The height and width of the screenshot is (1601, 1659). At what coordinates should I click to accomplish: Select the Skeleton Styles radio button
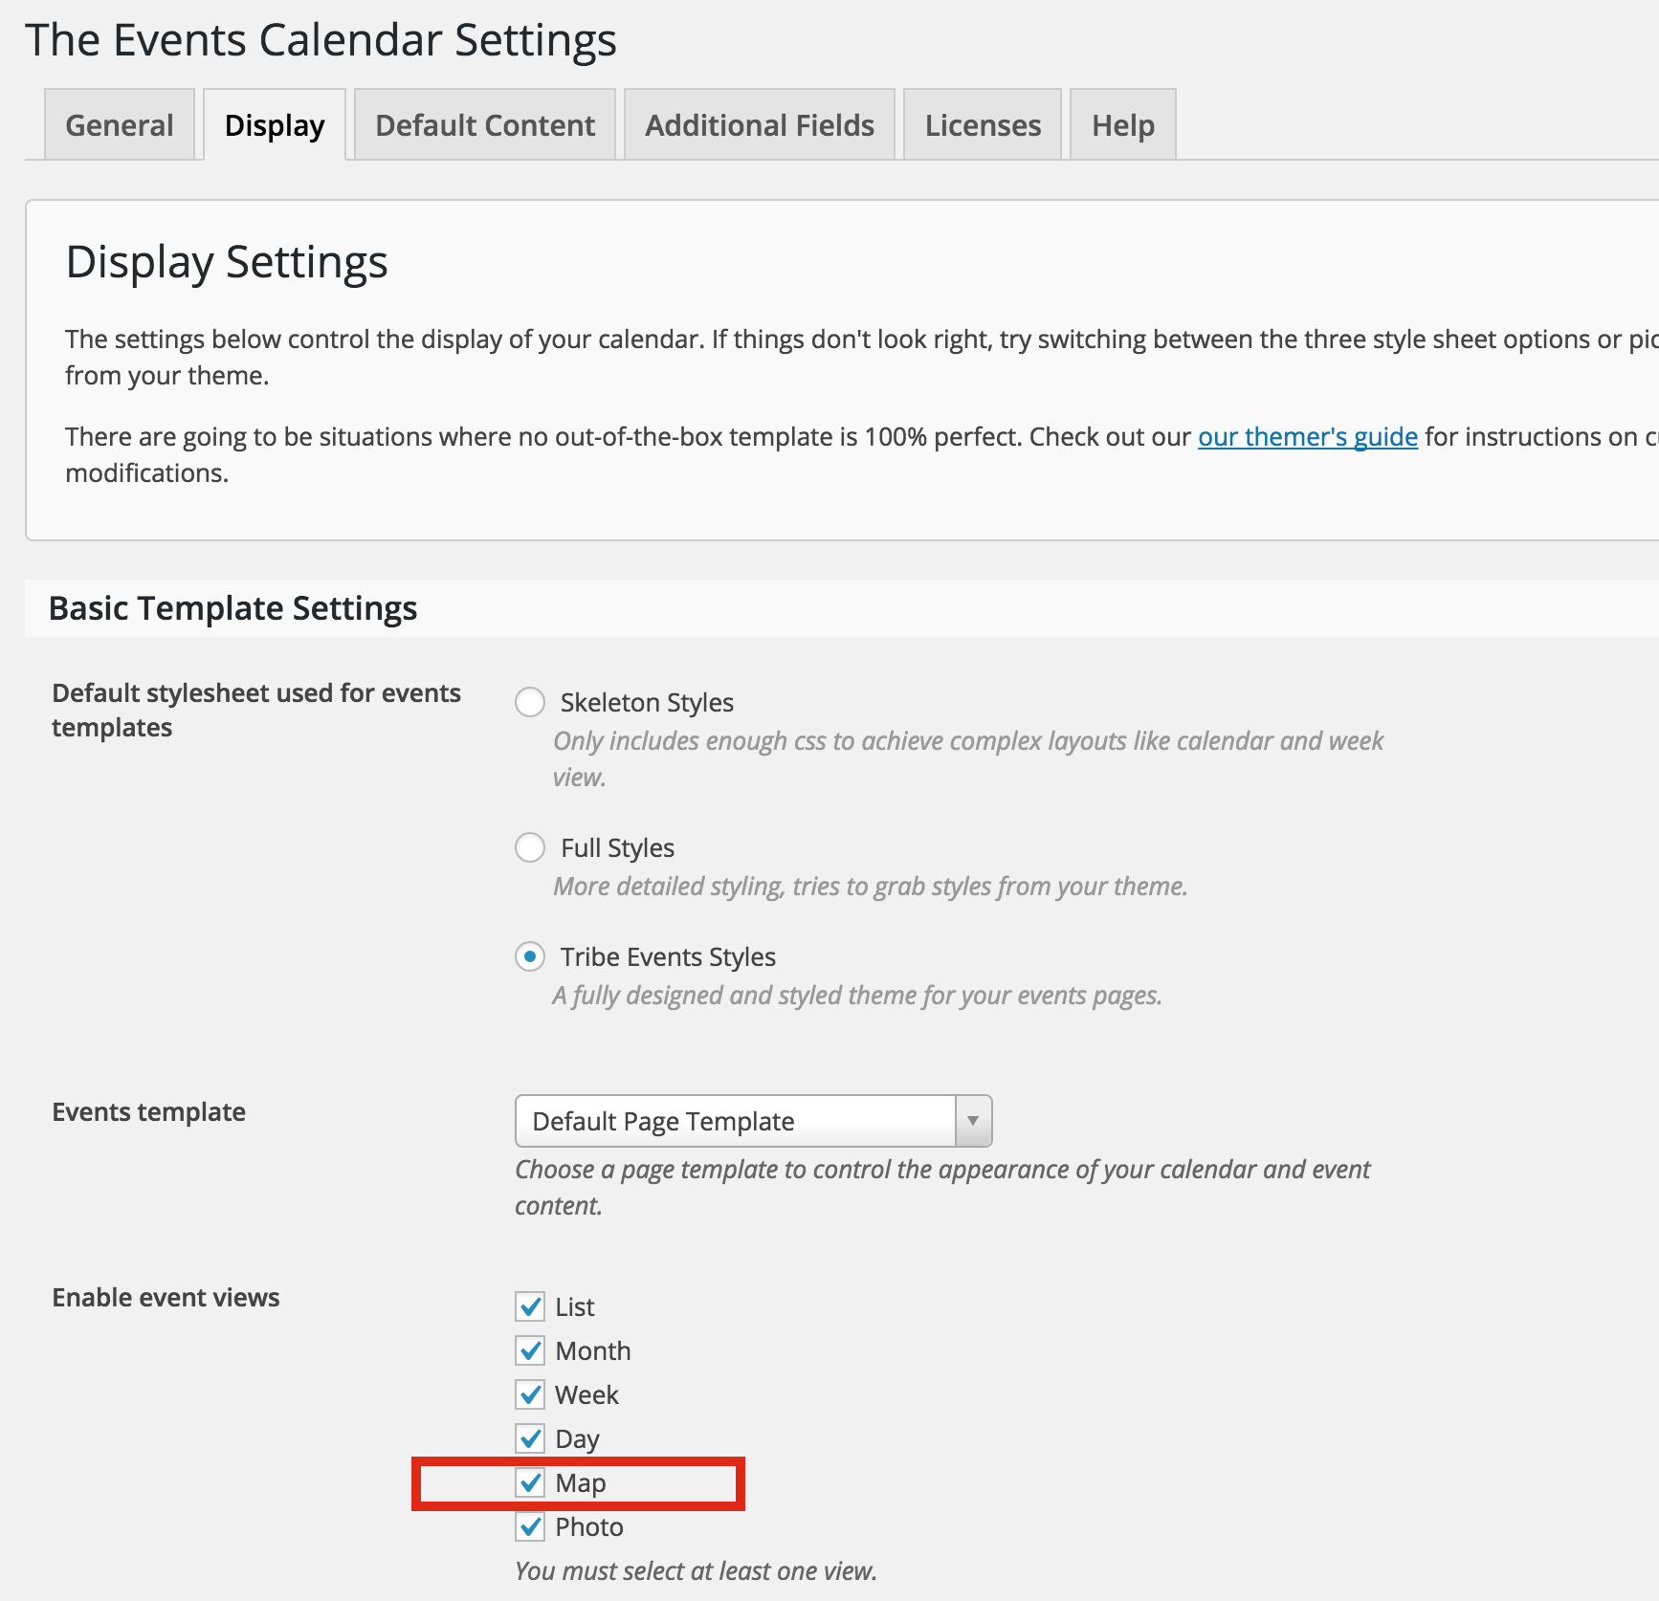(x=530, y=702)
